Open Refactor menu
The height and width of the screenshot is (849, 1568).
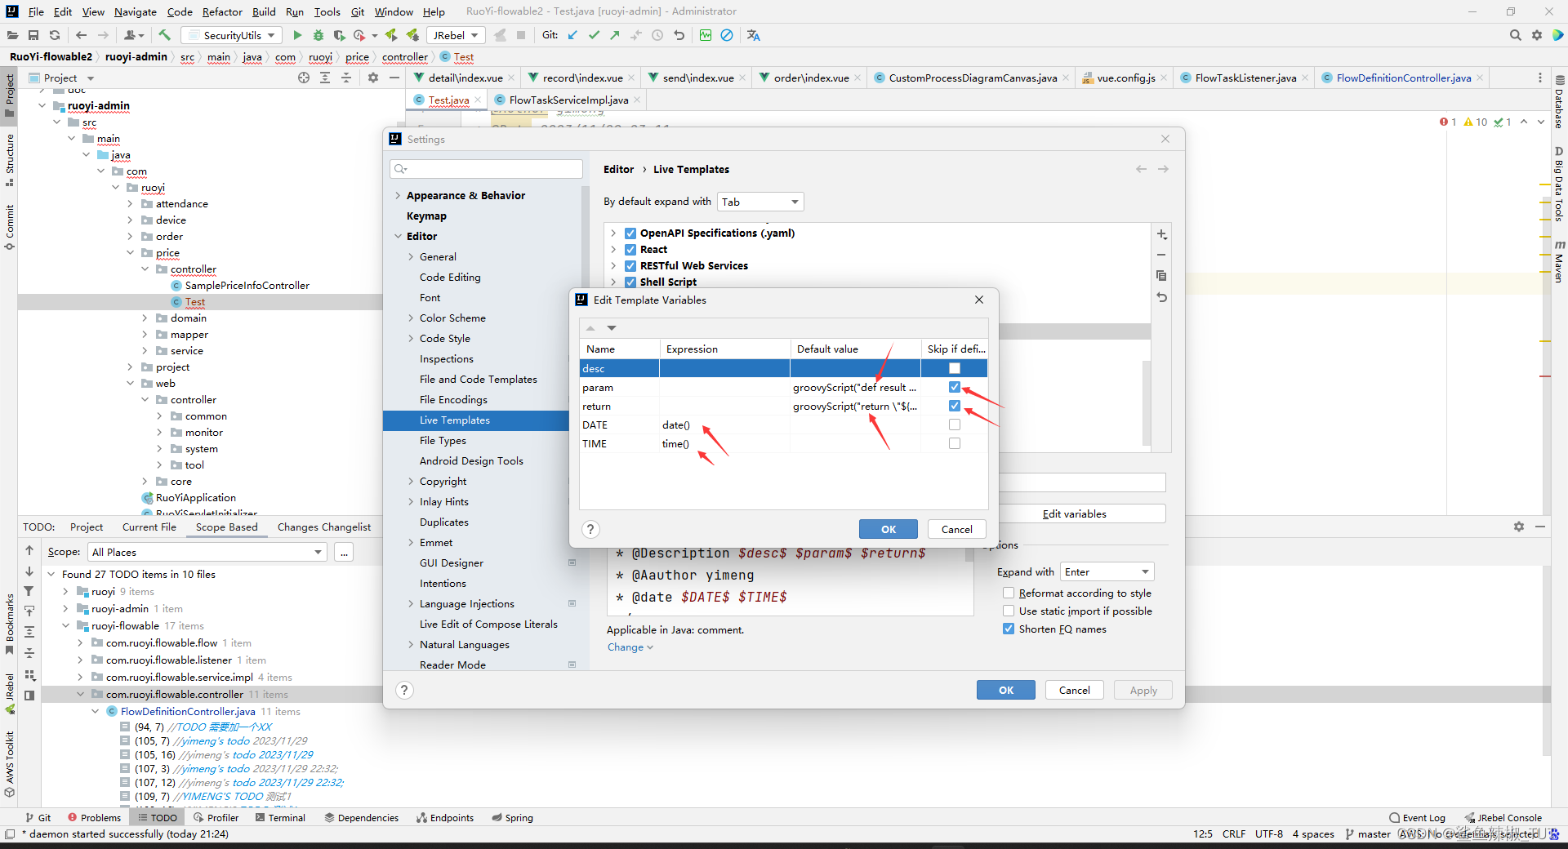tap(222, 11)
